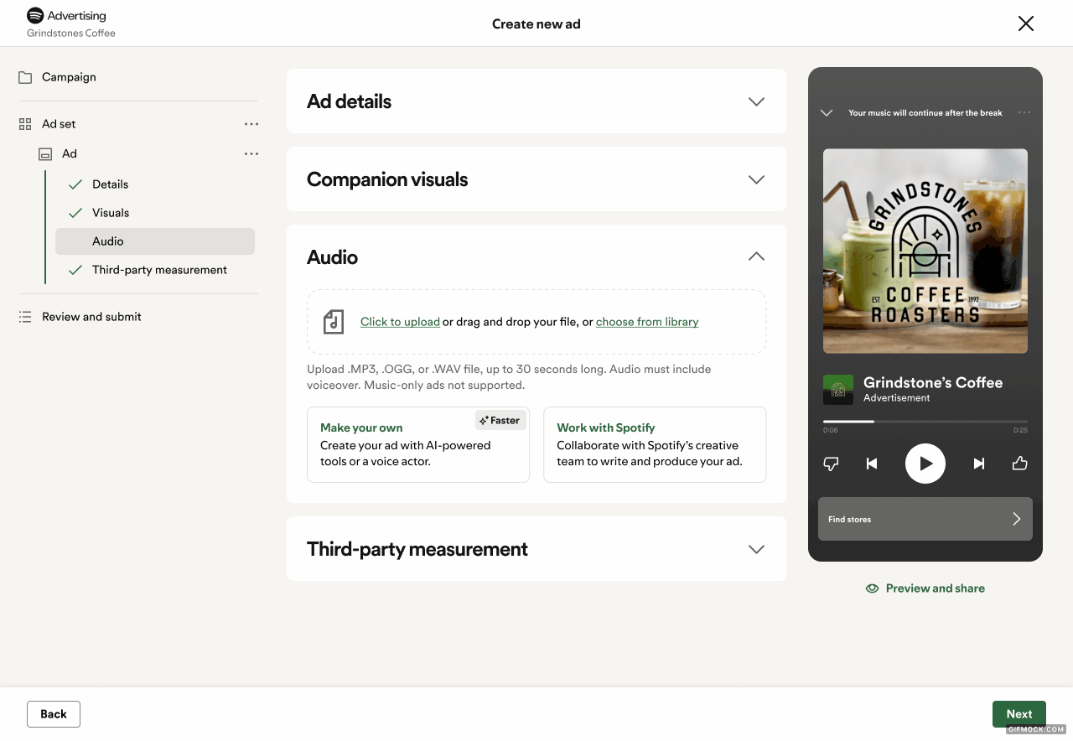
Task: Click the Details green checkmark
Action: click(x=75, y=184)
